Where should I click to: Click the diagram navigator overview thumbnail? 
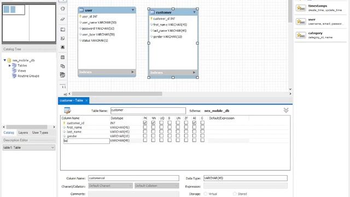pyautogui.click(x=29, y=23)
